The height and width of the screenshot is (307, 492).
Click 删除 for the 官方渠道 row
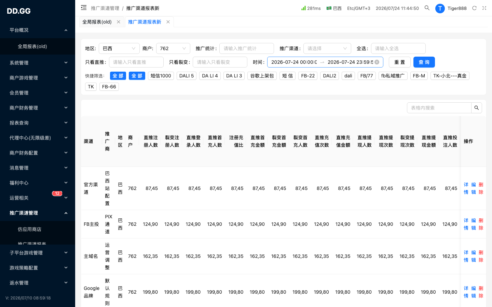pyautogui.click(x=481, y=188)
